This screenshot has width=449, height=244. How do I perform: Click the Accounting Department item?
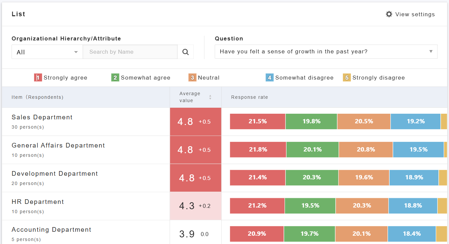tap(51, 230)
